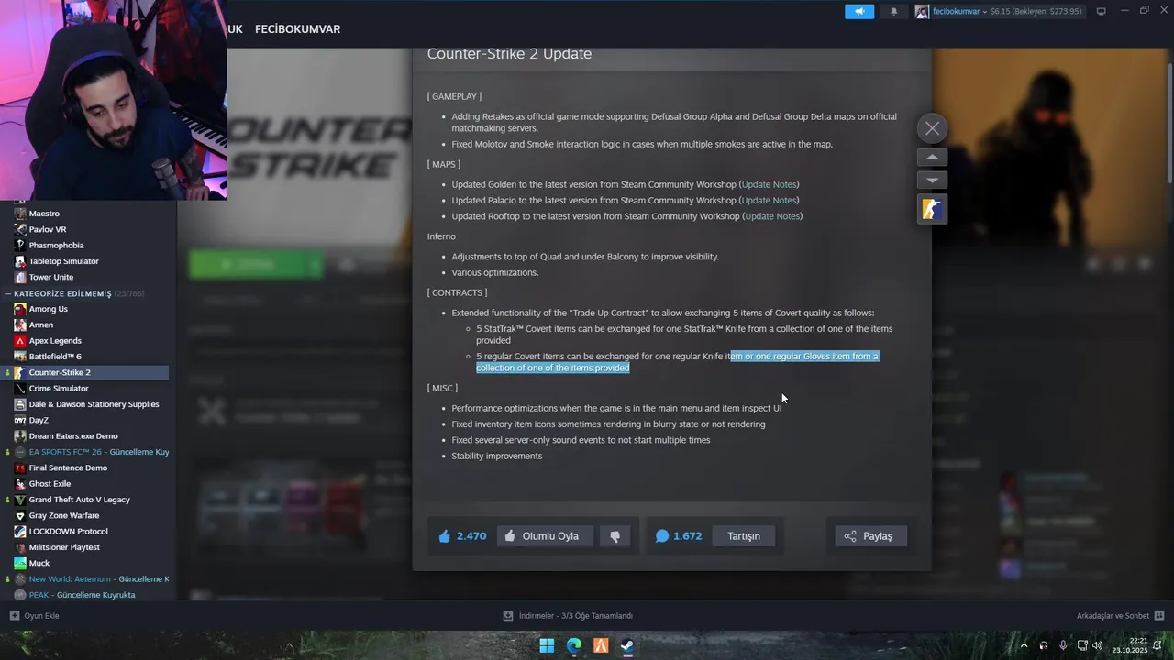Image resolution: width=1174 pixels, height=660 pixels.
Task: Open orange app icon in taskbar
Action: [x=601, y=645]
